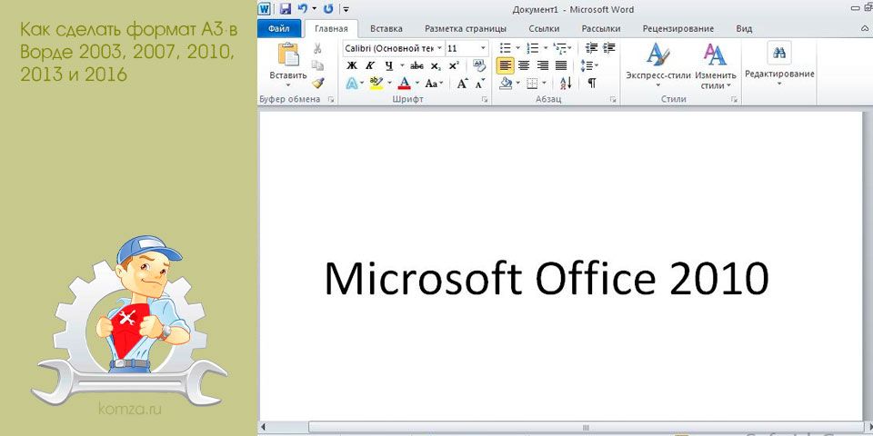Screen dimensions: 873x436
Task: Open Буфер обмена pane launcher
Action: tap(331, 100)
